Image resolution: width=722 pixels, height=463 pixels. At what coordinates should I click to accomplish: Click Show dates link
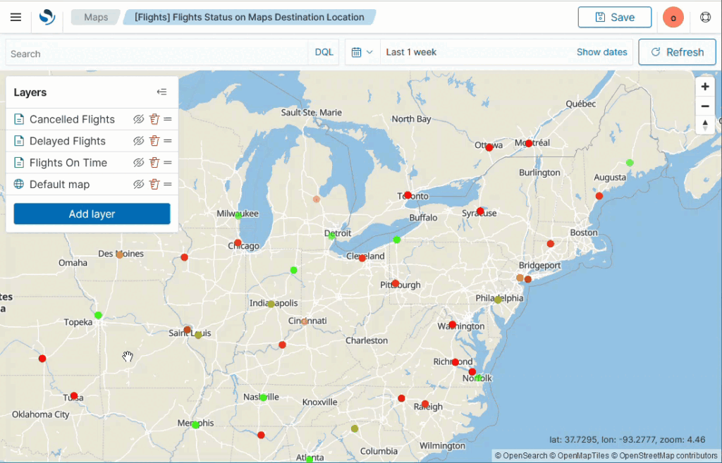coord(602,52)
